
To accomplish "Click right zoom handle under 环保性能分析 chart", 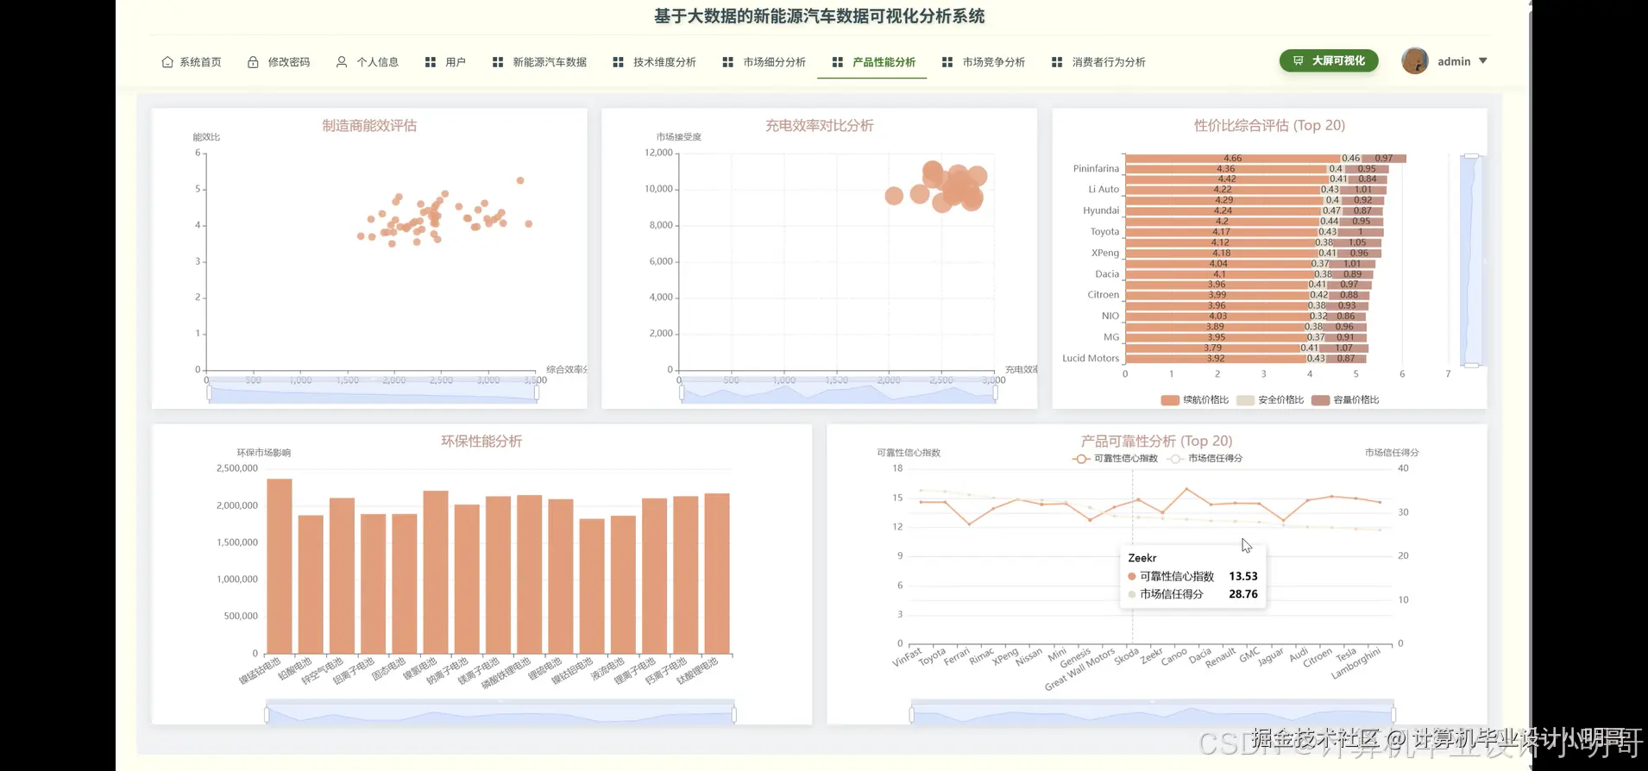I will point(734,715).
